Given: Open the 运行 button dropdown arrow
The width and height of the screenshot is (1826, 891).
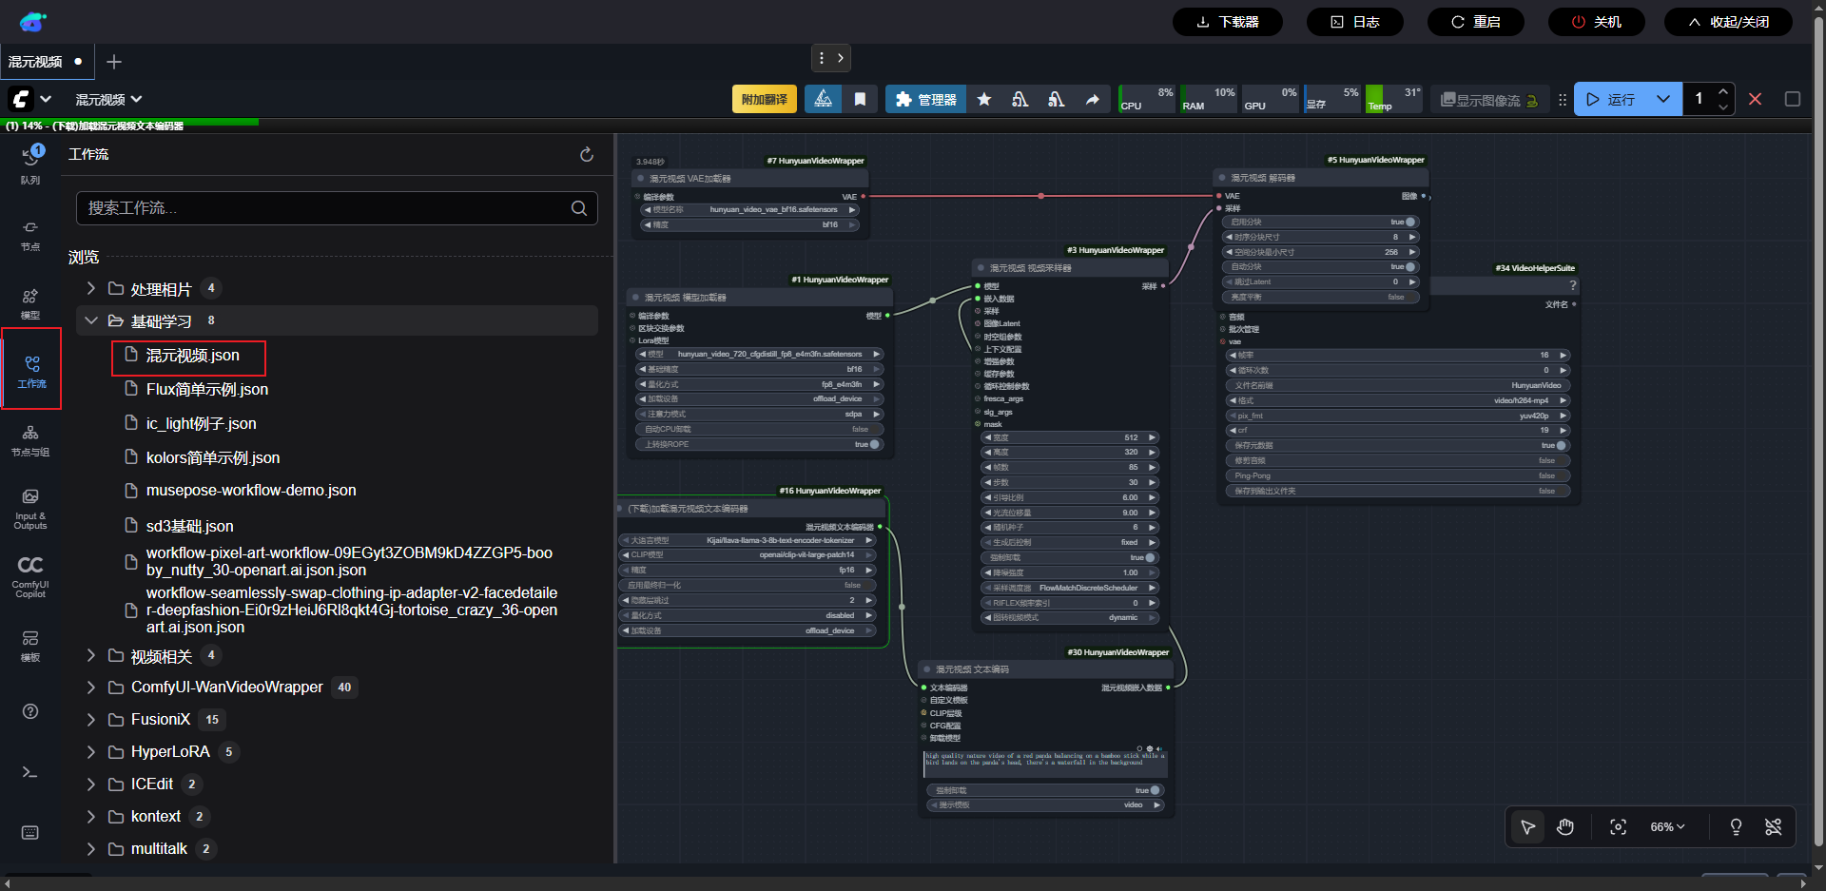Looking at the screenshot, I should [1663, 99].
